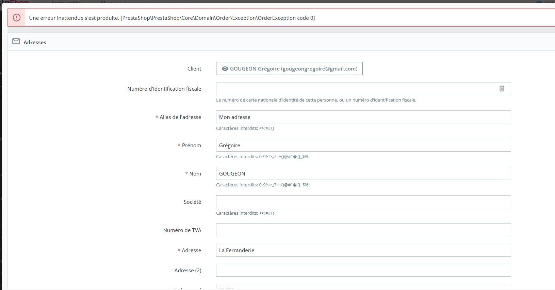
Task: Click forbidden characters hint under Société field
Action: coord(245,213)
